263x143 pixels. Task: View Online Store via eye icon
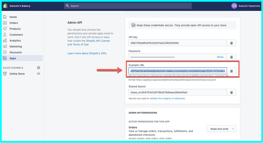pyautogui.click(x=39, y=74)
